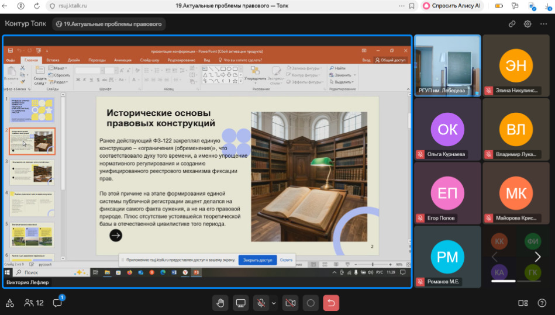The width and height of the screenshot is (555, 315).
Task: Select the РГУП им. Лебедева video tile
Action: click(447, 64)
